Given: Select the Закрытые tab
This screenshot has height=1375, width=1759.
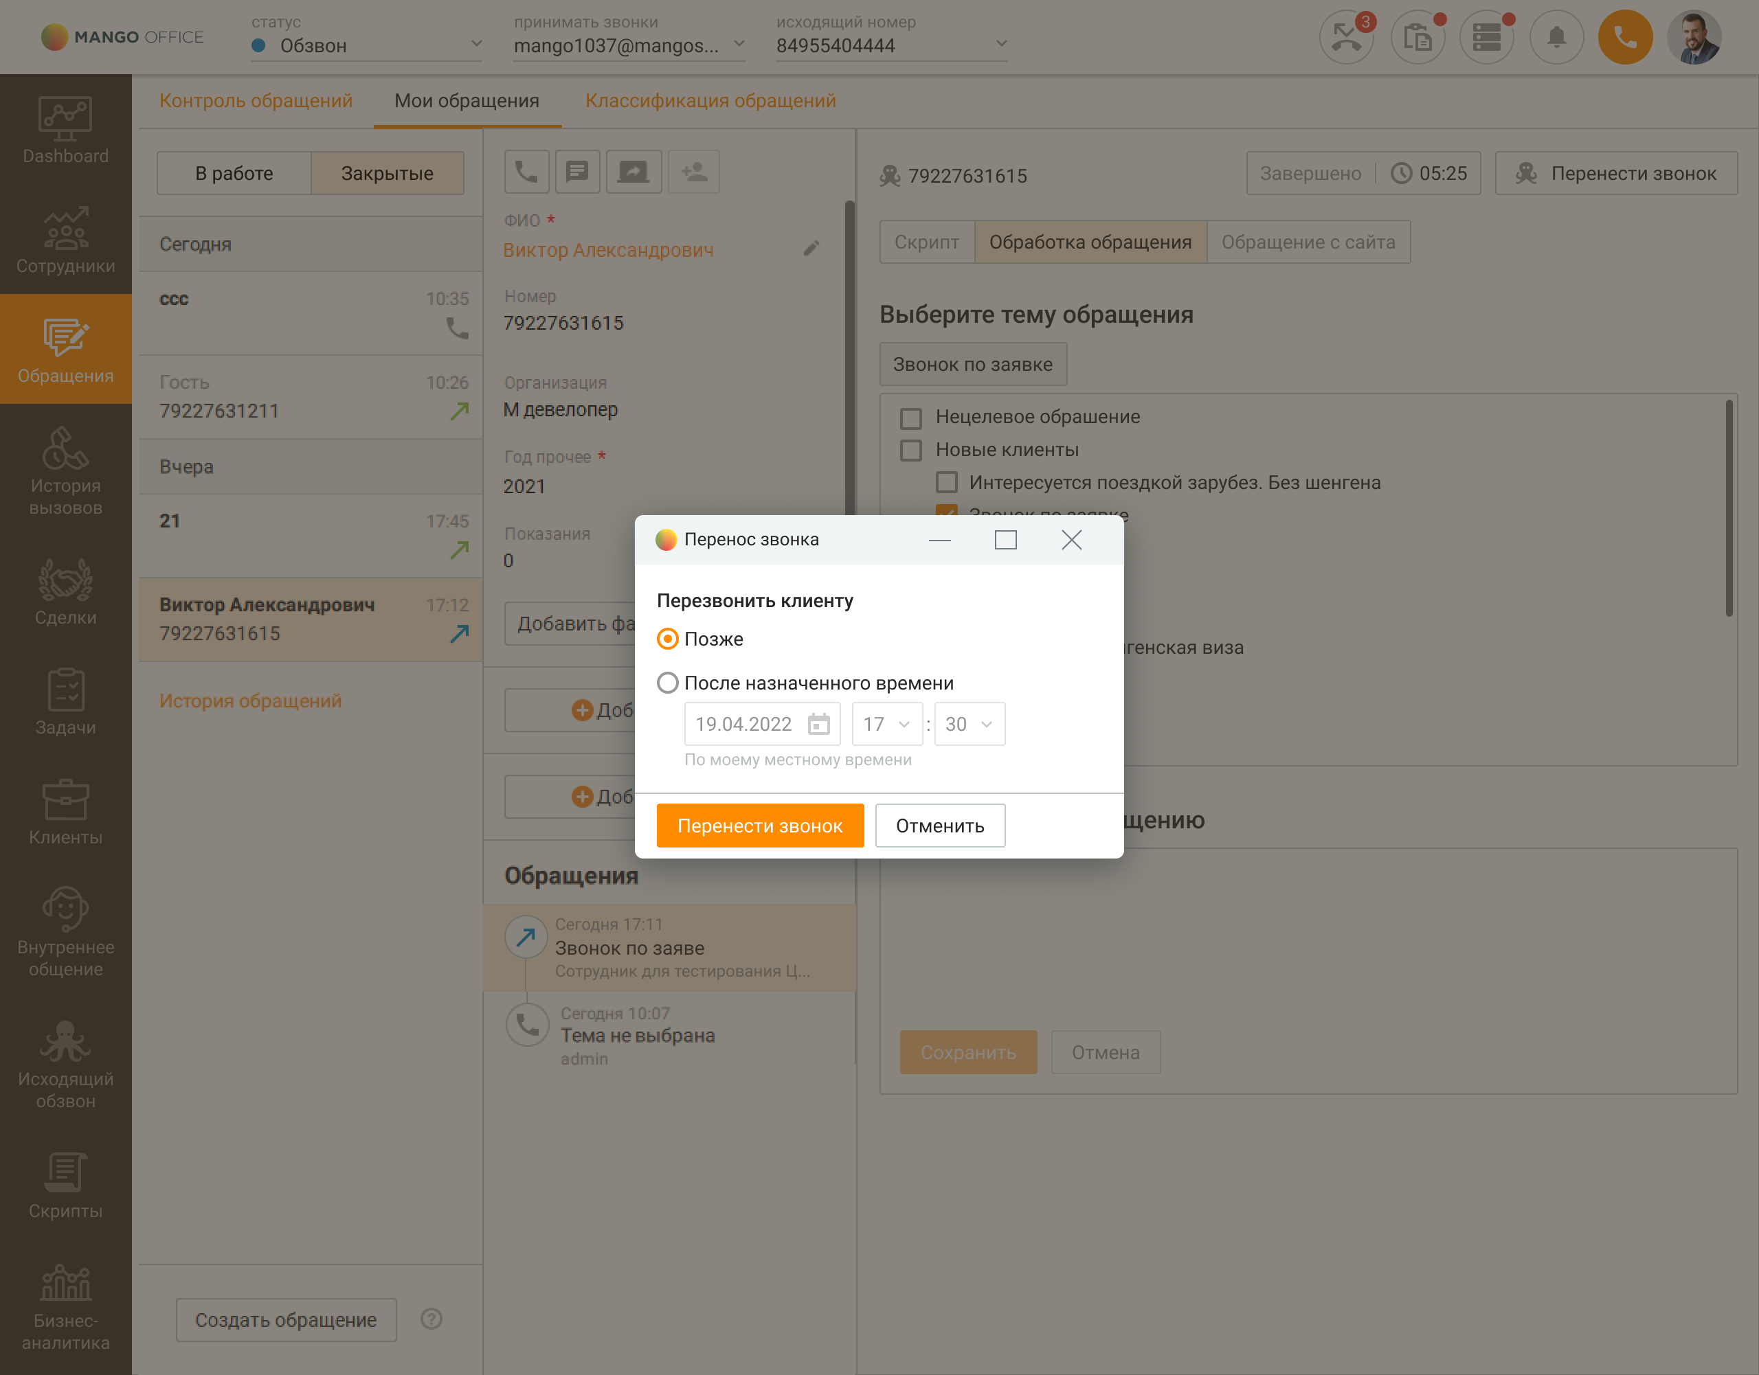Looking at the screenshot, I should (x=388, y=173).
